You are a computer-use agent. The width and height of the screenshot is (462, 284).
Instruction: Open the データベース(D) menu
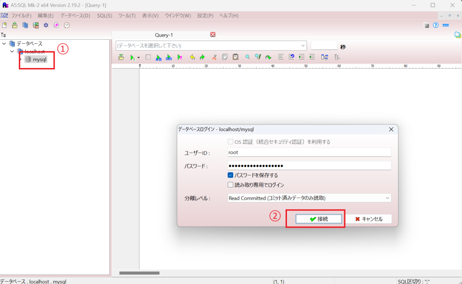point(75,15)
